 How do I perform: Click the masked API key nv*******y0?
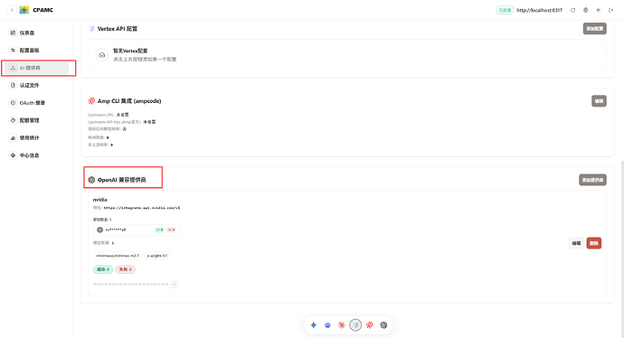pyautogui.click(x=116, y=230)
